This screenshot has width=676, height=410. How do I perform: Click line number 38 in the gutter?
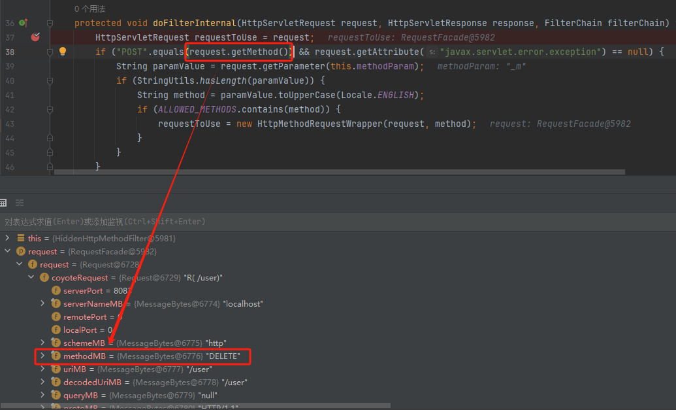[10, 52]
